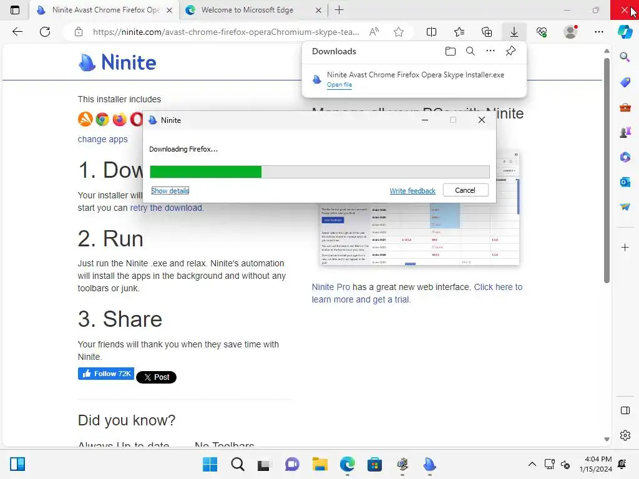Open Read aloud in the address bar
This screenshot has height=479, width=639.
pyautogui.click(x=374, y=32)
